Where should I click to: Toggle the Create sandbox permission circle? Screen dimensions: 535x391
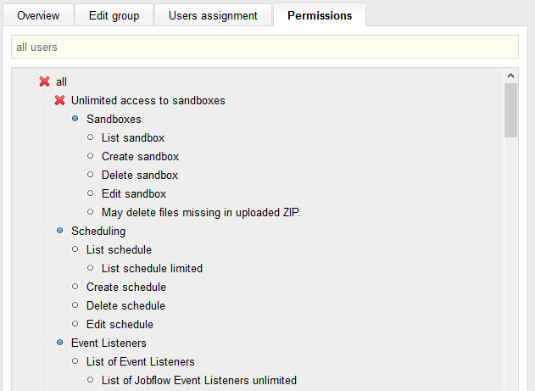point(91,156)
